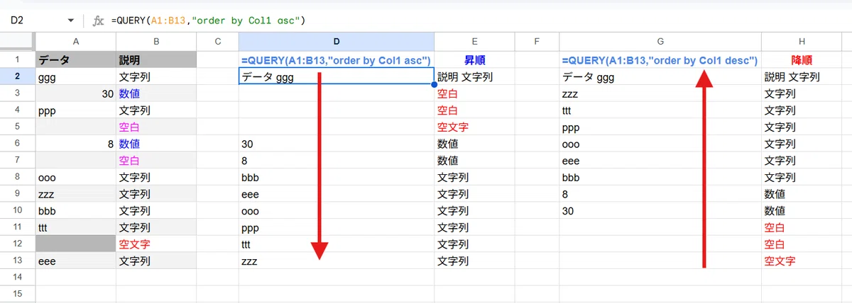Click cell A13 containing eee
The image size is (852, 303).
point(76,261)
